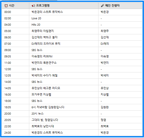144x138 pixels.
Task: Select the 메인 진행자 column header
Action: [120, 6]
